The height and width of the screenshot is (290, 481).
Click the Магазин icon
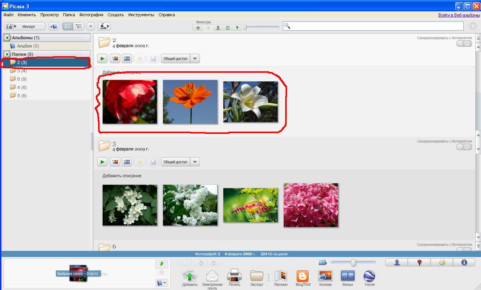tap(281, 278)
